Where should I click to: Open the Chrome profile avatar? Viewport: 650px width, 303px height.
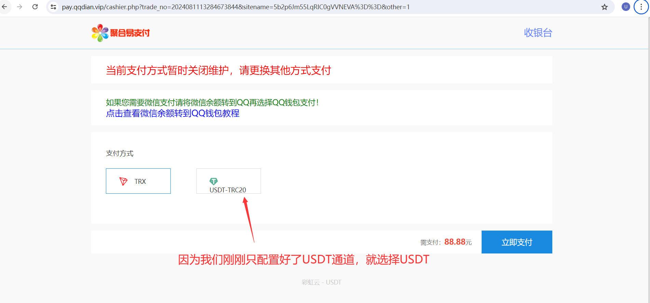626,7
